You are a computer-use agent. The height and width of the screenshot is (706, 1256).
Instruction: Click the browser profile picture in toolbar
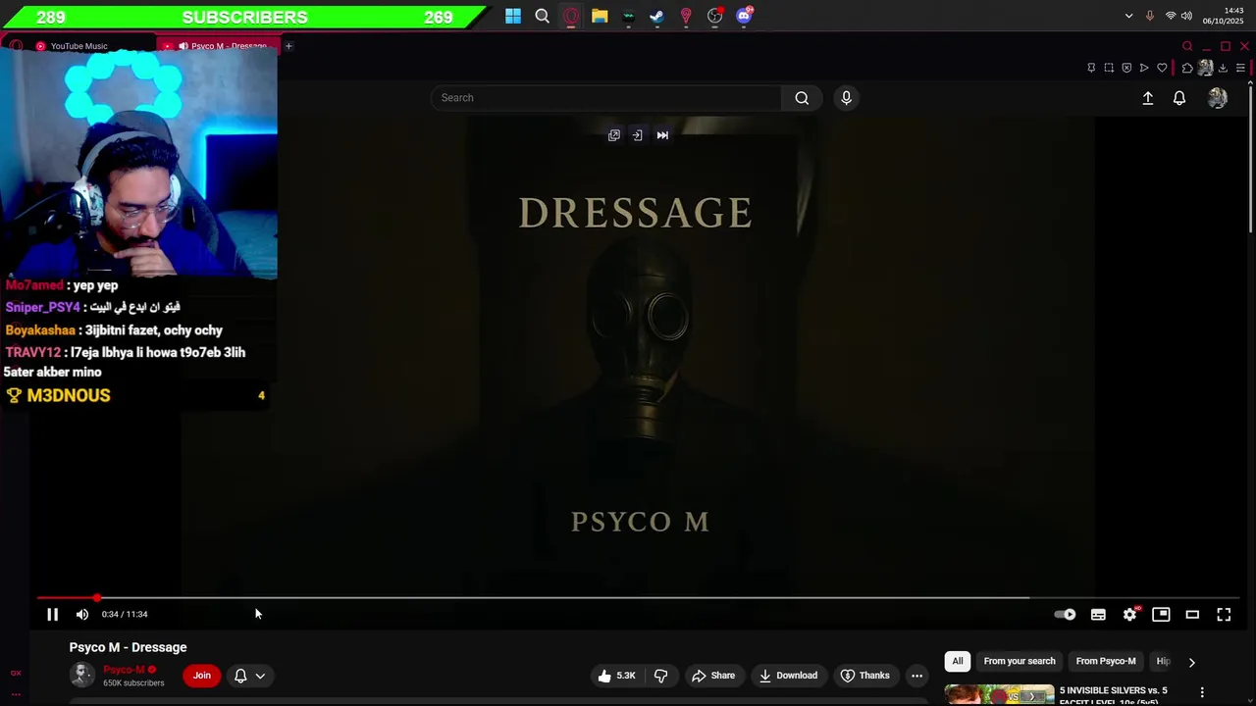click(x=1205, y=68)
